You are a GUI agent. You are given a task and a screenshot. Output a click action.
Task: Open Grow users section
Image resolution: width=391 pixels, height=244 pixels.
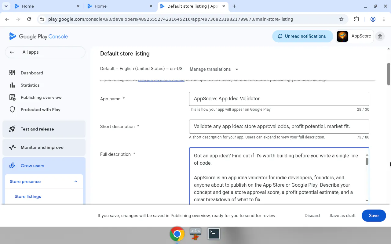pyautogui.click(x=44, y=166)
